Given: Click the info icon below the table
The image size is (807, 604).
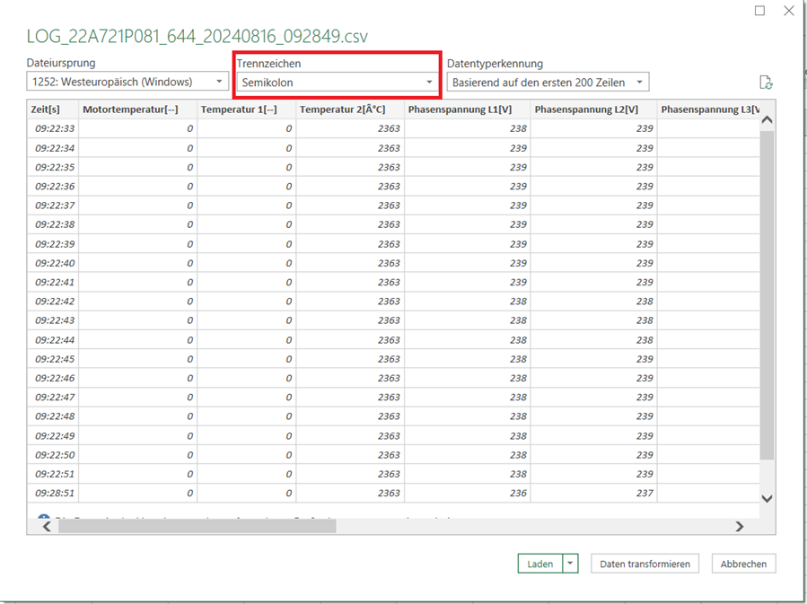Looking at the screenshot, I should (43, 518).
